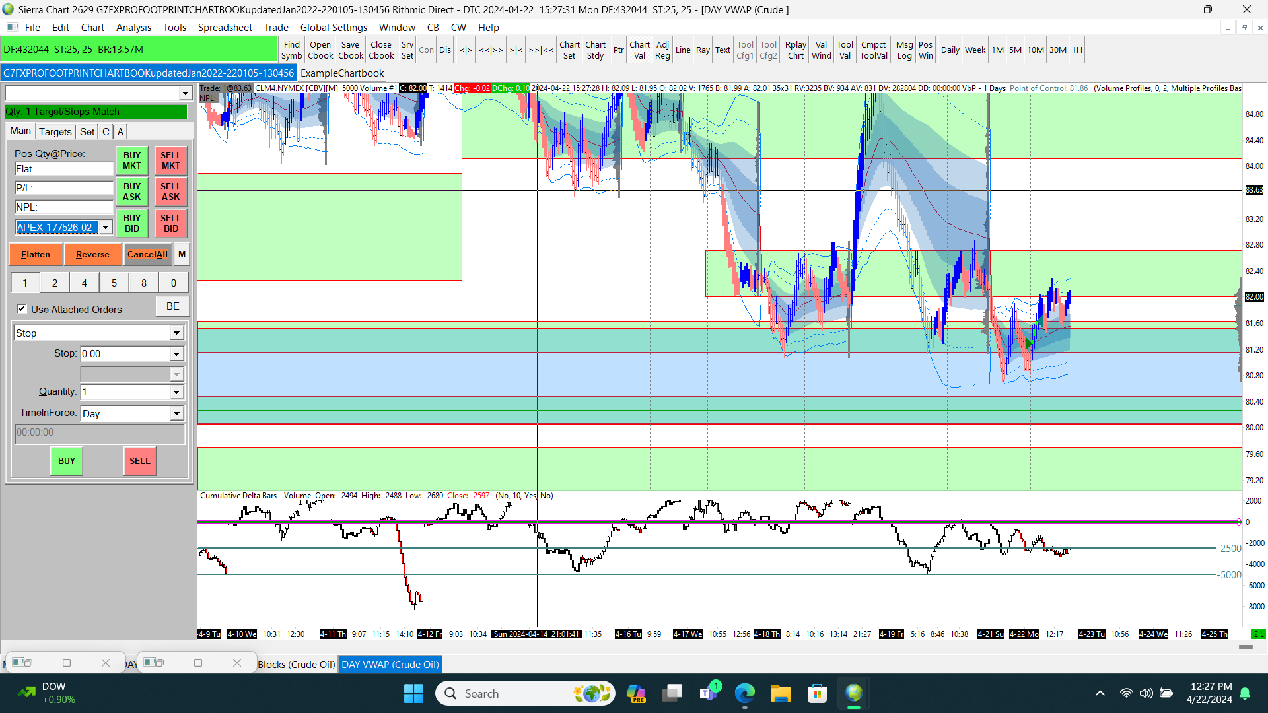Toggle Use Attached Orders checkbox

[x=22, y=309]
